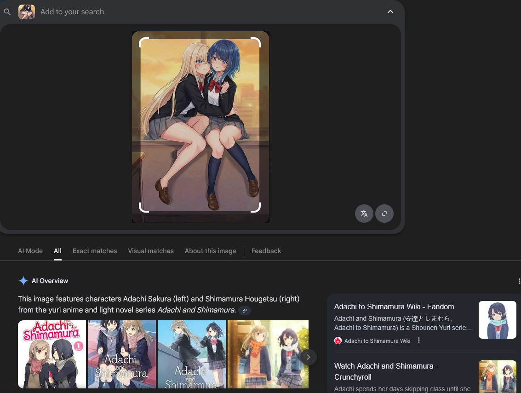Collapse the image panel with chevron
Viewport: 521px width, 393px height.
point(390,12)
